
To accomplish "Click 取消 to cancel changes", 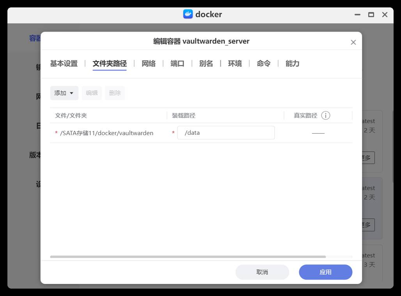I will tap(262, 272).
